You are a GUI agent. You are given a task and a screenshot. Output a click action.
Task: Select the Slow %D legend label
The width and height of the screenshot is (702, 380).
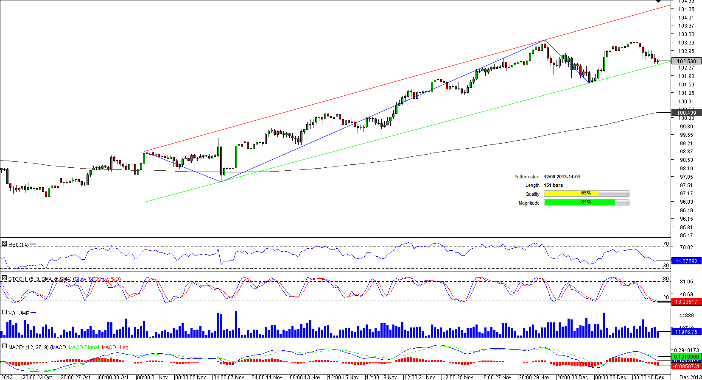point(109,279)
